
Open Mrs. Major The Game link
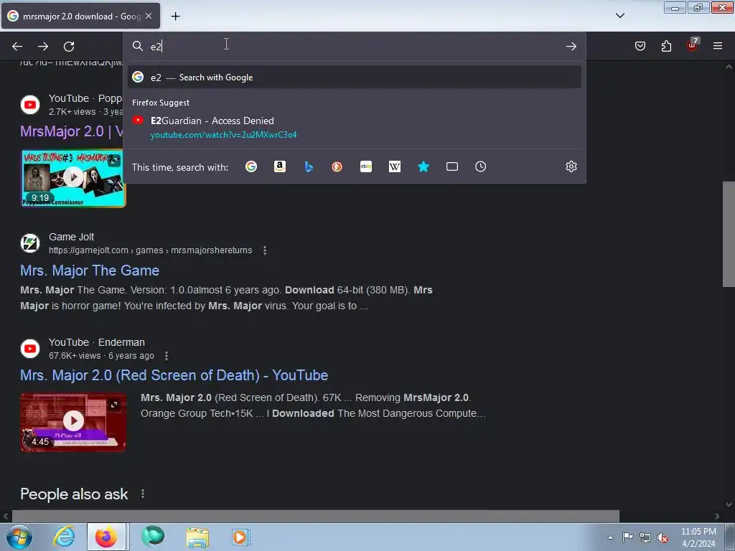click(x=90, y=270)
